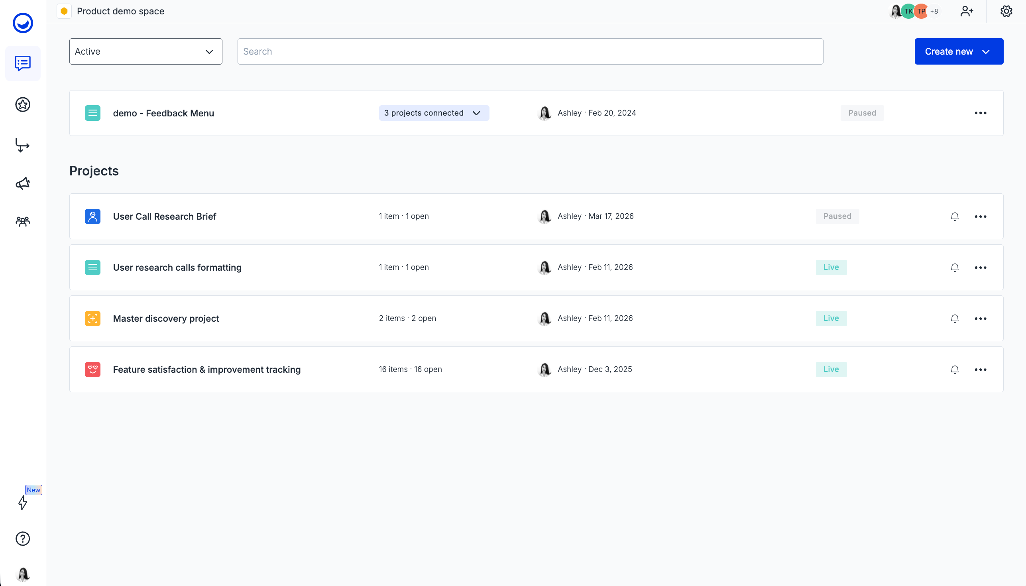
Task: Expand the 3 projects connected dropdown
Action: (x=434, y=113)
